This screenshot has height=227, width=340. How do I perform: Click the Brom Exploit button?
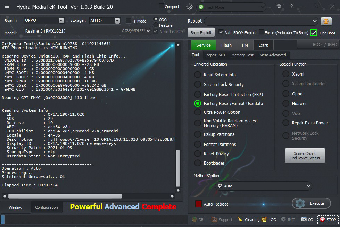click(201, 33)
